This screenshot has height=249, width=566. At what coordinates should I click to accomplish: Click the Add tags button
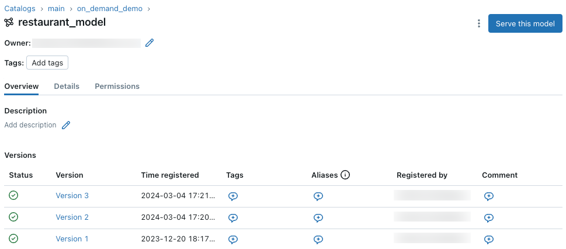click(x=47, y=63)
